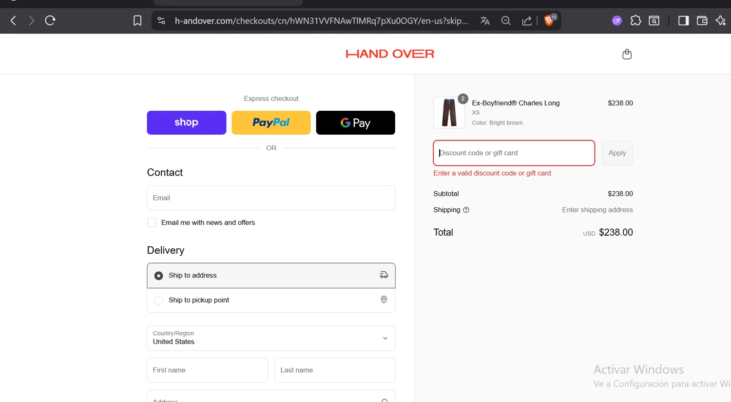Click the delivery truck icon
The image size is (731, 402).
(x=384, y=275)
